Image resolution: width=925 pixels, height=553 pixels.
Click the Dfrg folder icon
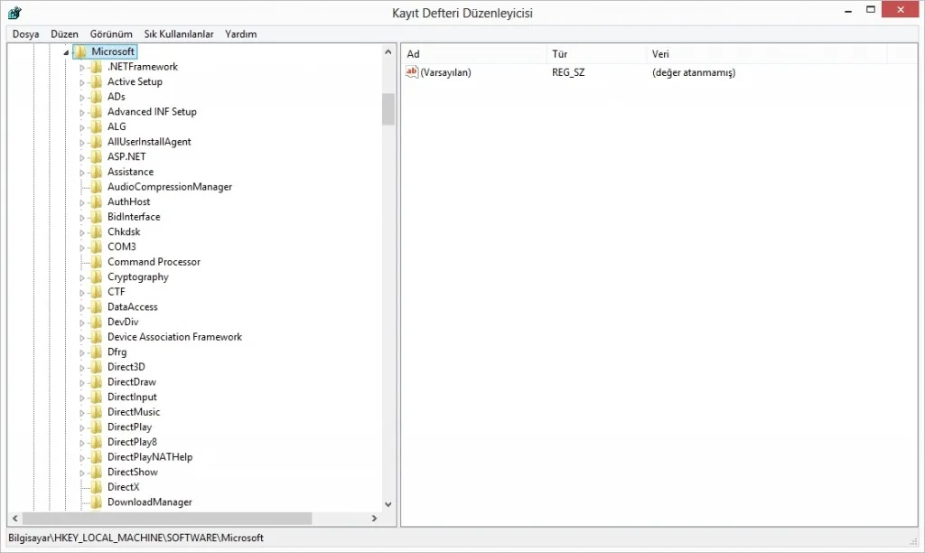96,351
